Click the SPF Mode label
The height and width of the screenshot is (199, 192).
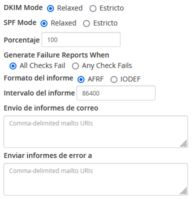[x=20, y=22]
